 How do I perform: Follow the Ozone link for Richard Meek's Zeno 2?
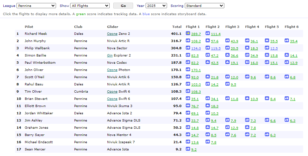(x=112, y=34)
